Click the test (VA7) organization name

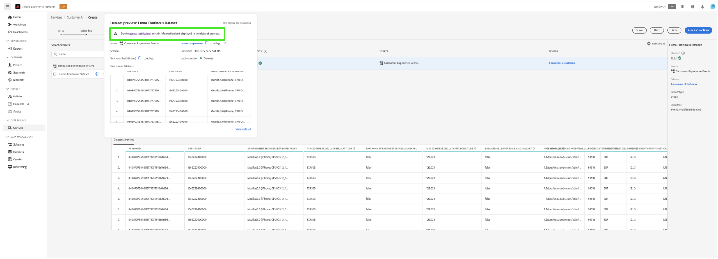click(x=659, y=7)
